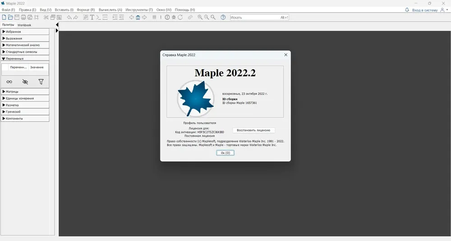
Task: Zoom in with the magnifier plus icon
Action: pos(200,17)
